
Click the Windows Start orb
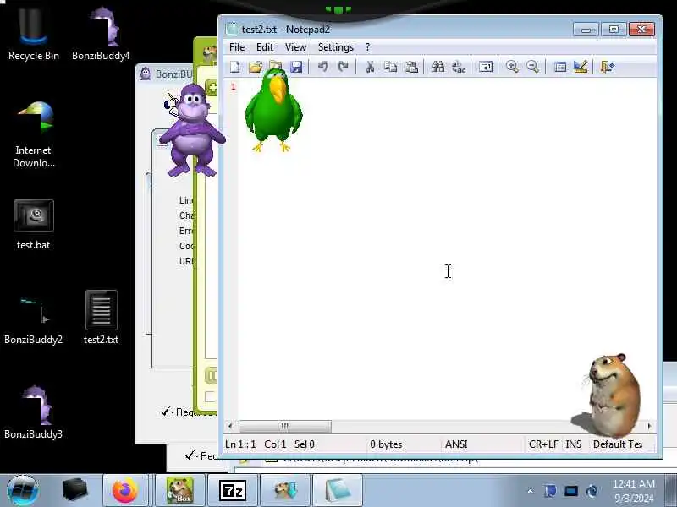click(23, 490)
